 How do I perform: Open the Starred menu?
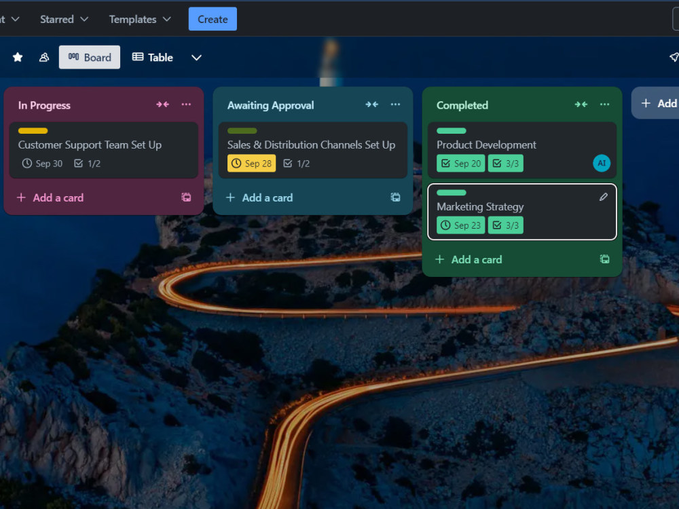click(64, 19)
